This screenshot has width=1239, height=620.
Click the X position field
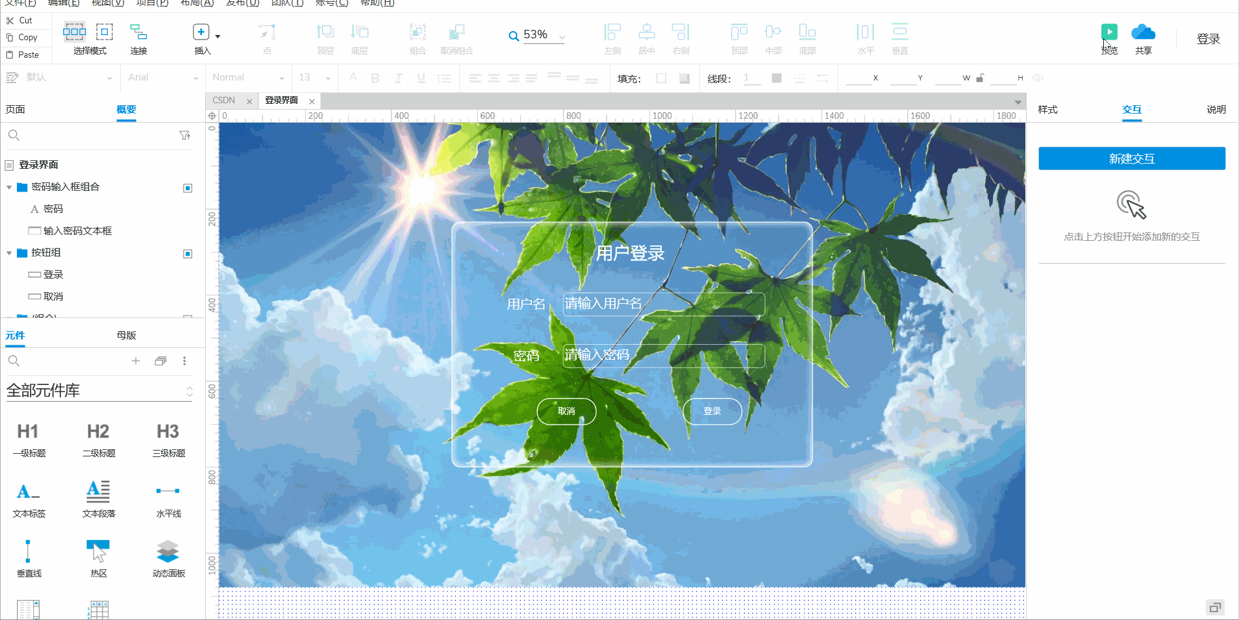[x=858, y=78]
